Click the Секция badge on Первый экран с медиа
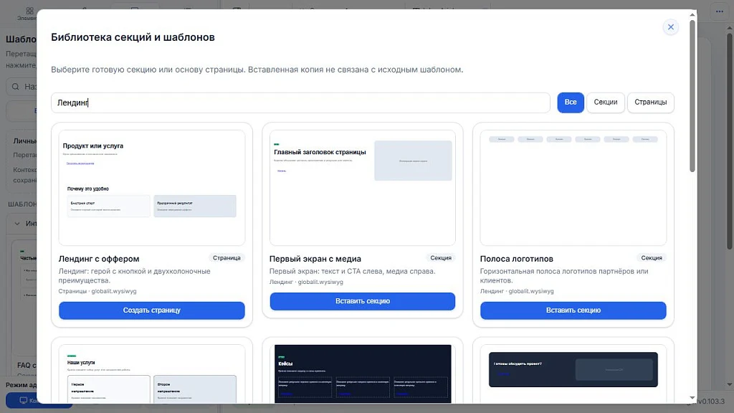The height and width of the screenshot is (413, 734). [441, 258]
